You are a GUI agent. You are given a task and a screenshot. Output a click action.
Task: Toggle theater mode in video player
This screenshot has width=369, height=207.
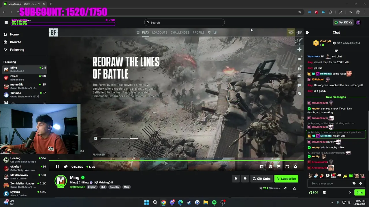click(279, 167)
